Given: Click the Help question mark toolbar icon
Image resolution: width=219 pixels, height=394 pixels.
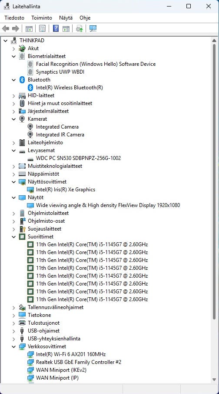Looking at the screenshot, I should coord(56,29).
